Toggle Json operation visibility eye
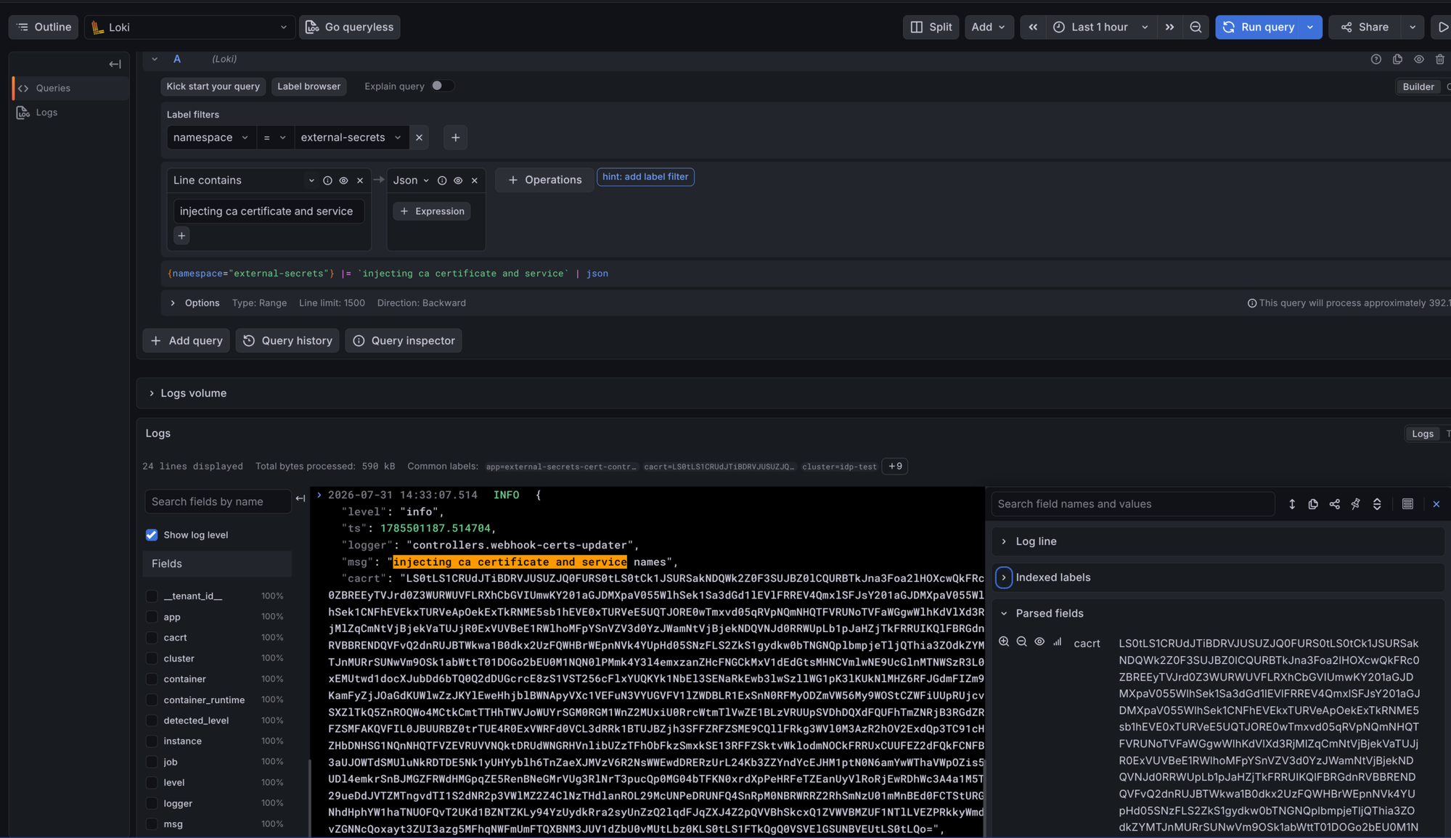Viewport: 1451px width, 838px height. pyautogui.click(x=458, y=181)
